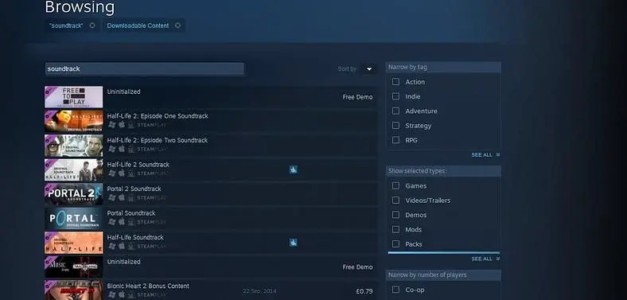
Task: Open the Half-Life Soundtrack thumbnail
Action: (73, 243)
